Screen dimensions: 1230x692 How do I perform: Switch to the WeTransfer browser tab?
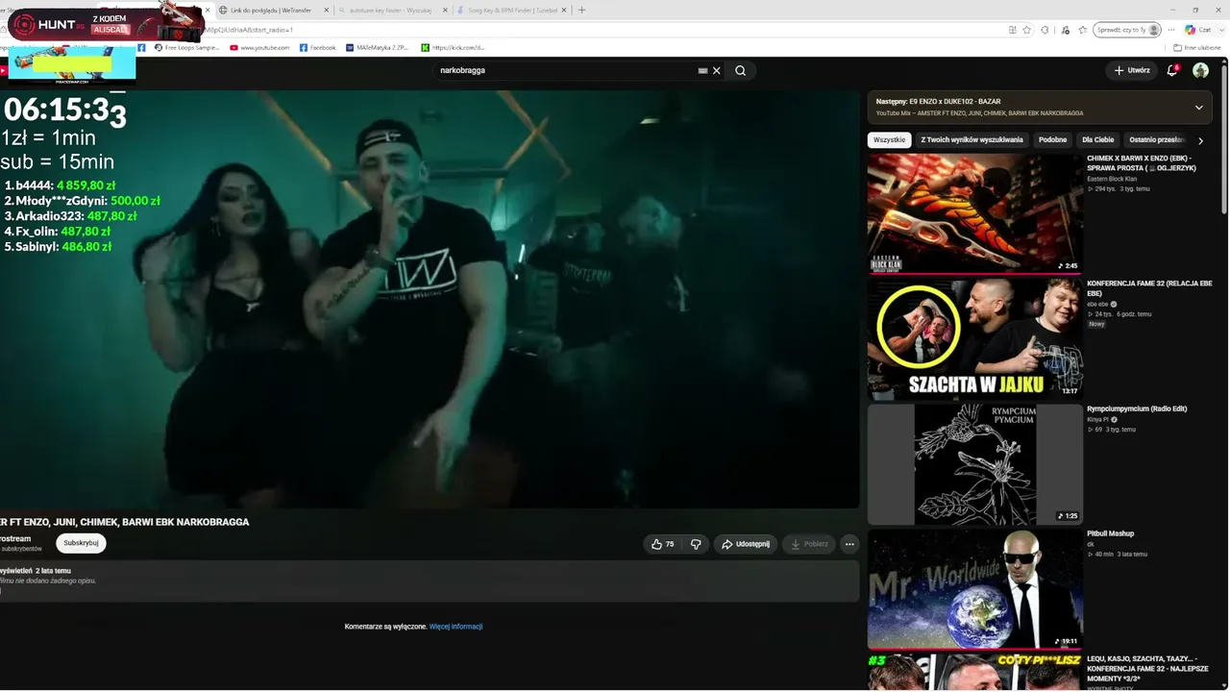(x=272, y=10)
